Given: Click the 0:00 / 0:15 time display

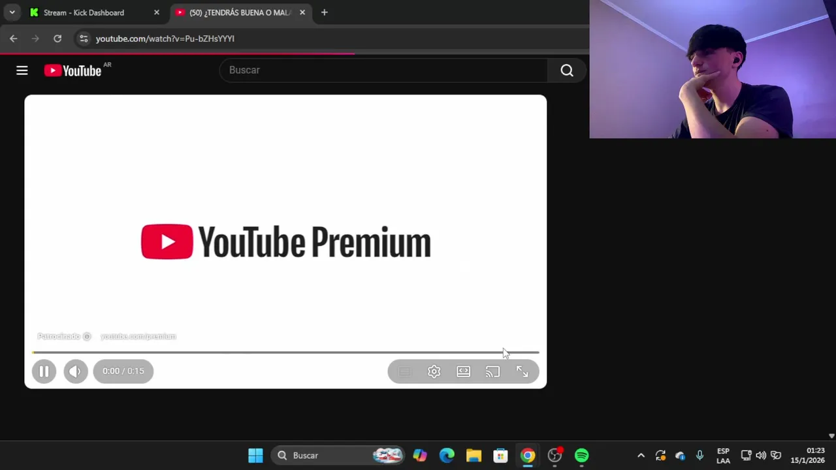Looking at the screenshot, I should point(123,371).
